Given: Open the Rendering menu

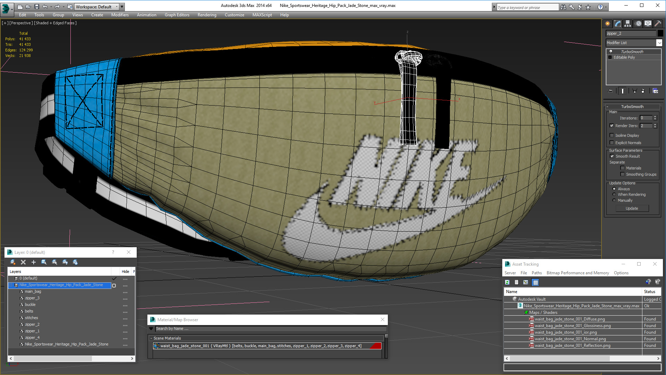Looking at the screenshot, I should click(x=207, y=15).
